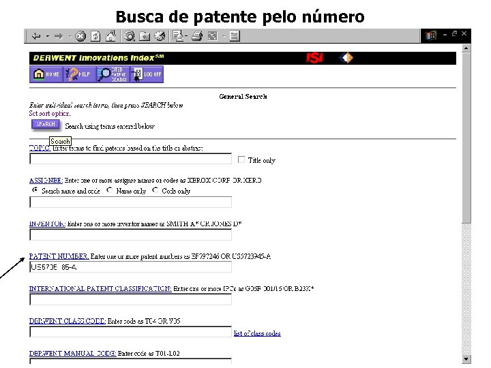
Task: Click the Derwent Class Code input field
Action: click(x=130, y=332)
